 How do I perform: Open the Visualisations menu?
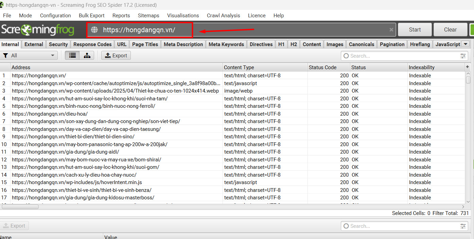click(183, 16)
